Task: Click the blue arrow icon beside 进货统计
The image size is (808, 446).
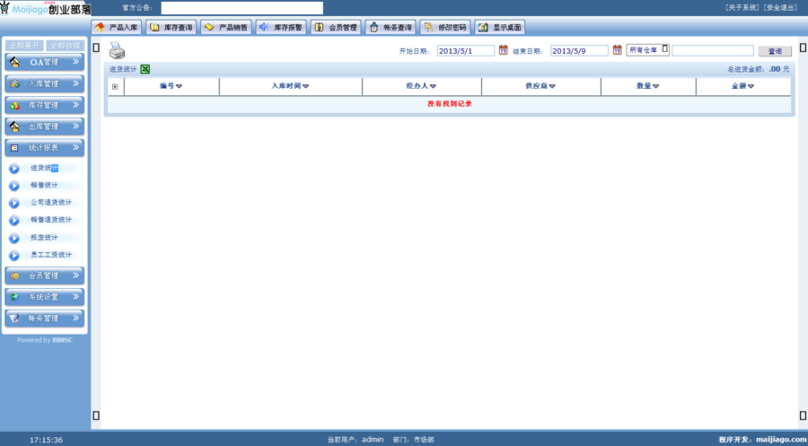Action: pos(13,169)
